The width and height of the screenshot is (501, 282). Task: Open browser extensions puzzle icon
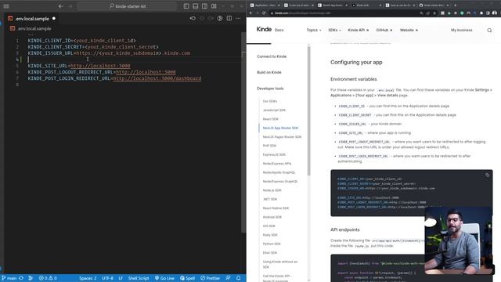tap(481, 13)
